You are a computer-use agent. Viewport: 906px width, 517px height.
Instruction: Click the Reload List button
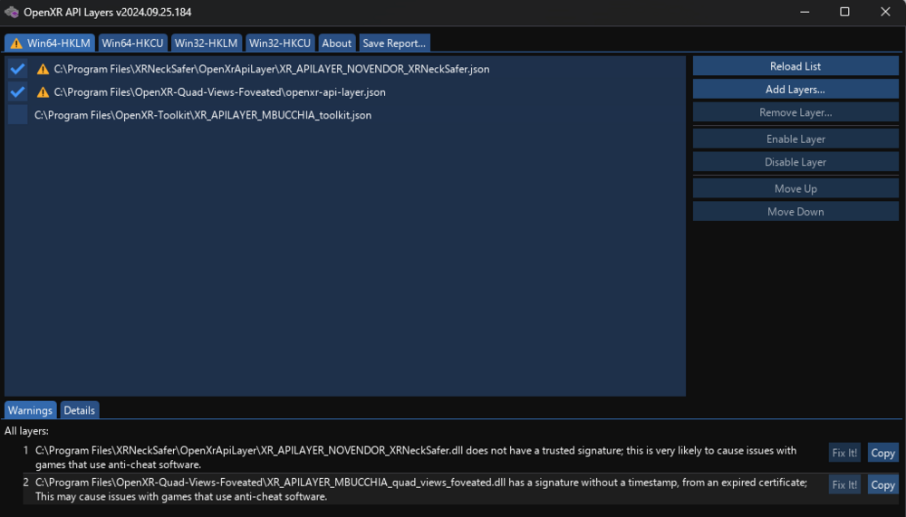pos(795,66)
